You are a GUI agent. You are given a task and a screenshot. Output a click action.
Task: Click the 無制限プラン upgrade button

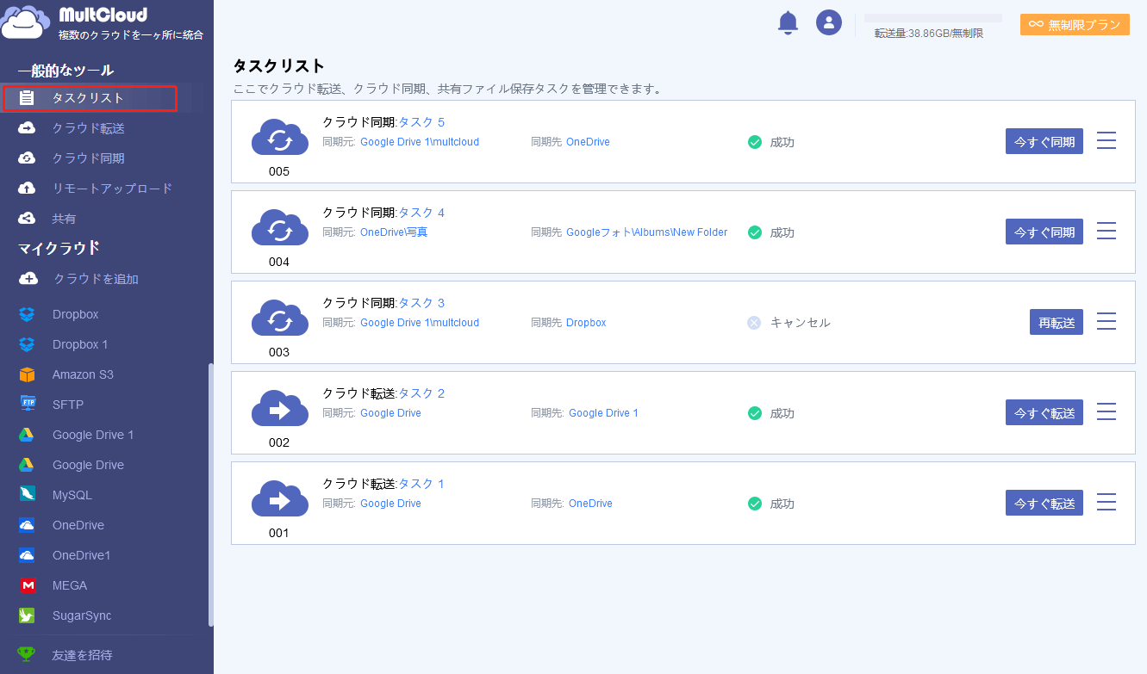(x=1075, y=25)
